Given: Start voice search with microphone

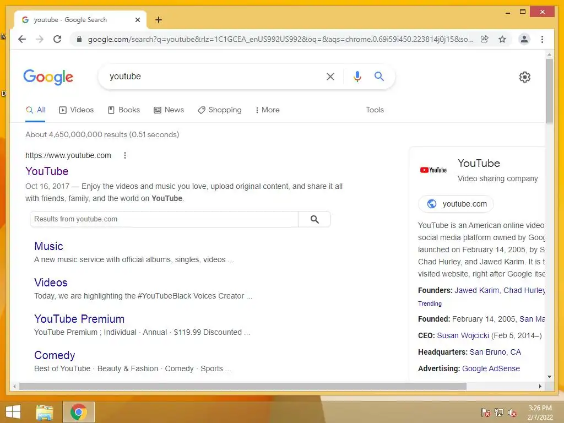Looking at the screenshot, I should [357, 76].
